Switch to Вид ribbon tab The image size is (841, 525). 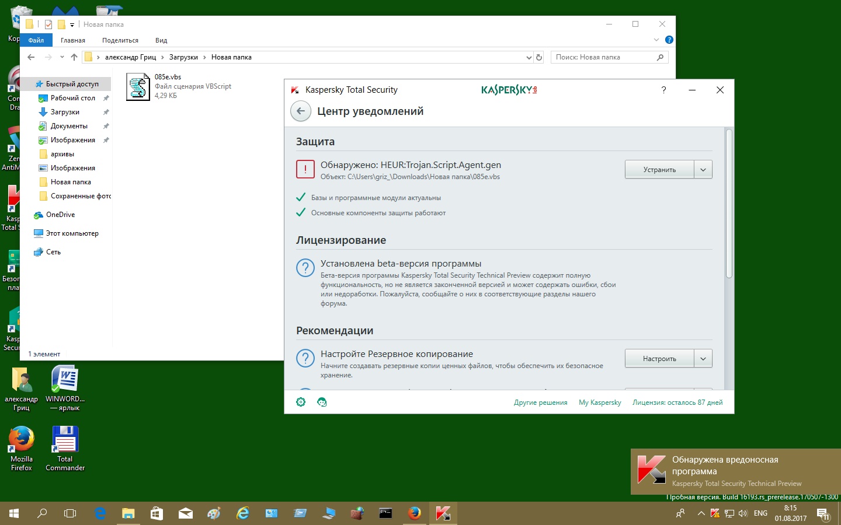pyautogui.click(x=161, y=40)
